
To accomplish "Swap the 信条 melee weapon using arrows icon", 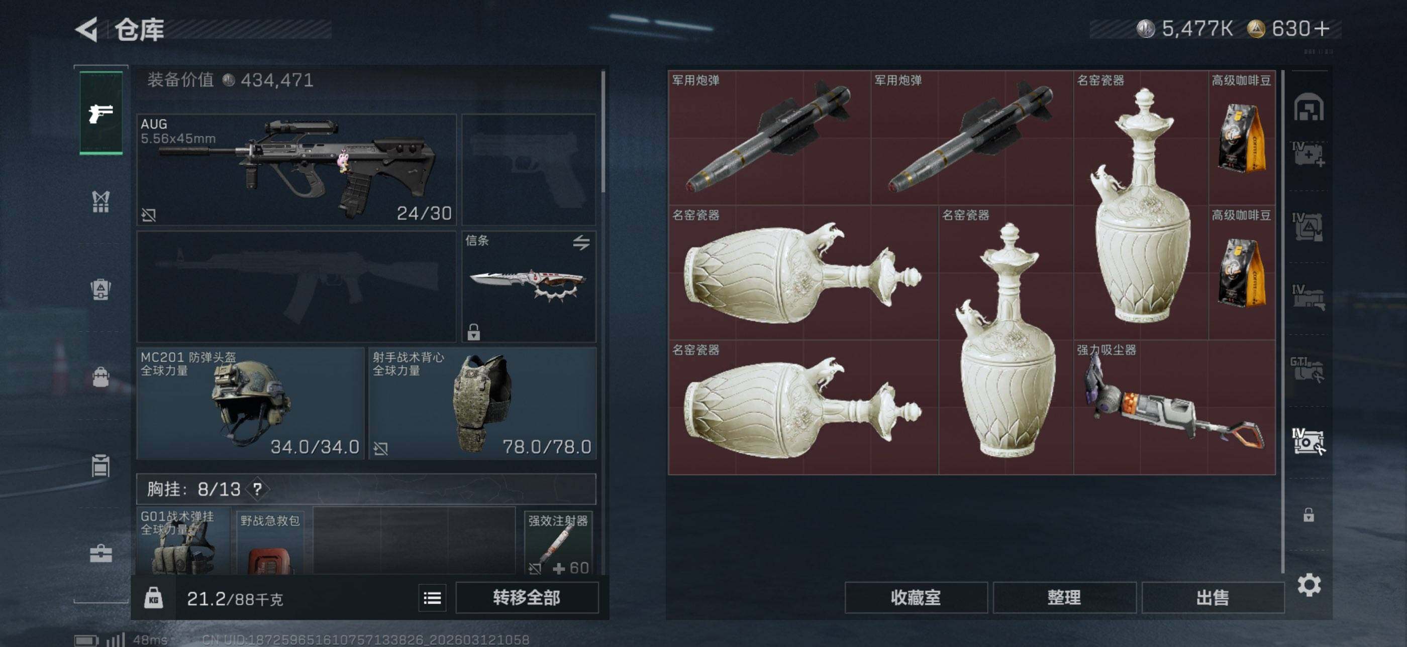I will click(x=581, y=242).
